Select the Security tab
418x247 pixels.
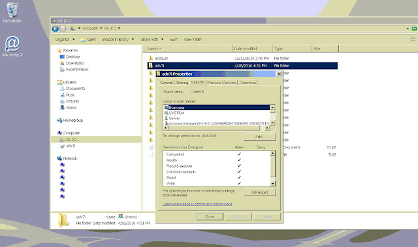point(197,82)
